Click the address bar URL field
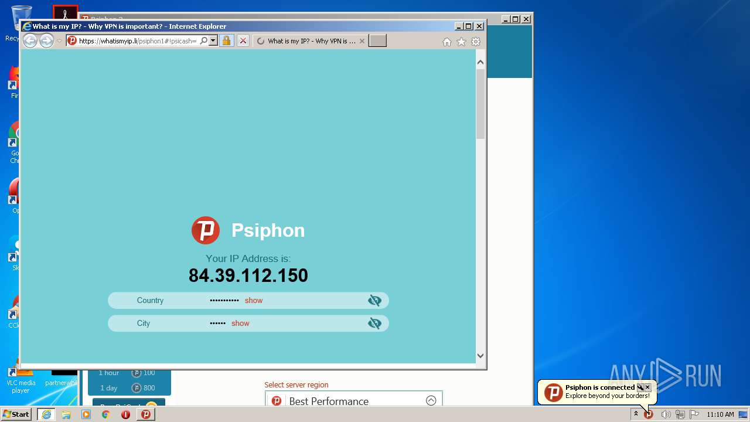This screenshot has width=750, height=422. tap(138, 41)
